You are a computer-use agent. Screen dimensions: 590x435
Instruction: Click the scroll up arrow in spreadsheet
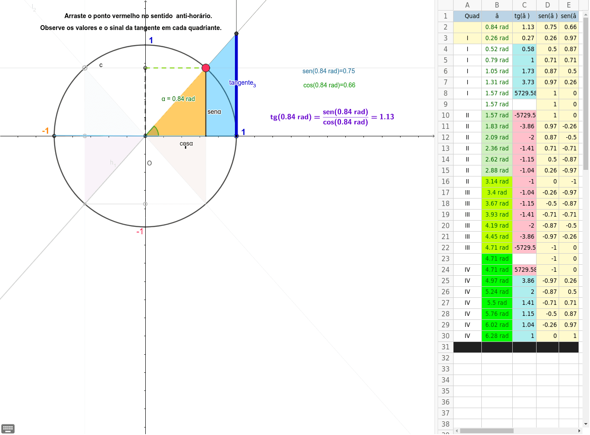click(x=586, y=15)
